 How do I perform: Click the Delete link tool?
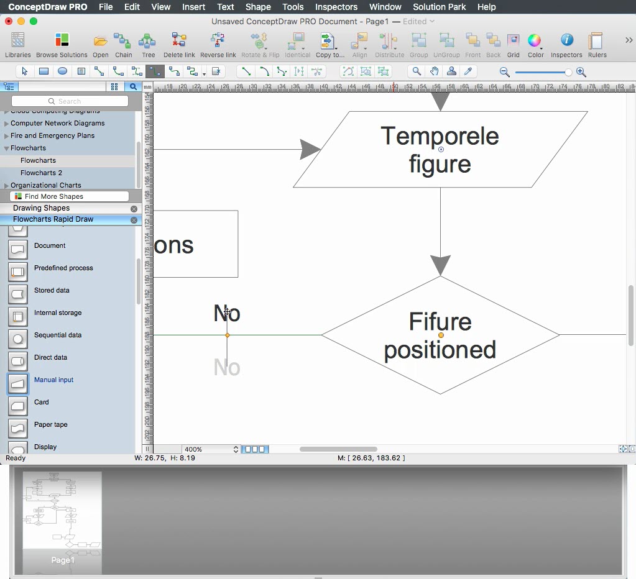[x=179, y=40]
